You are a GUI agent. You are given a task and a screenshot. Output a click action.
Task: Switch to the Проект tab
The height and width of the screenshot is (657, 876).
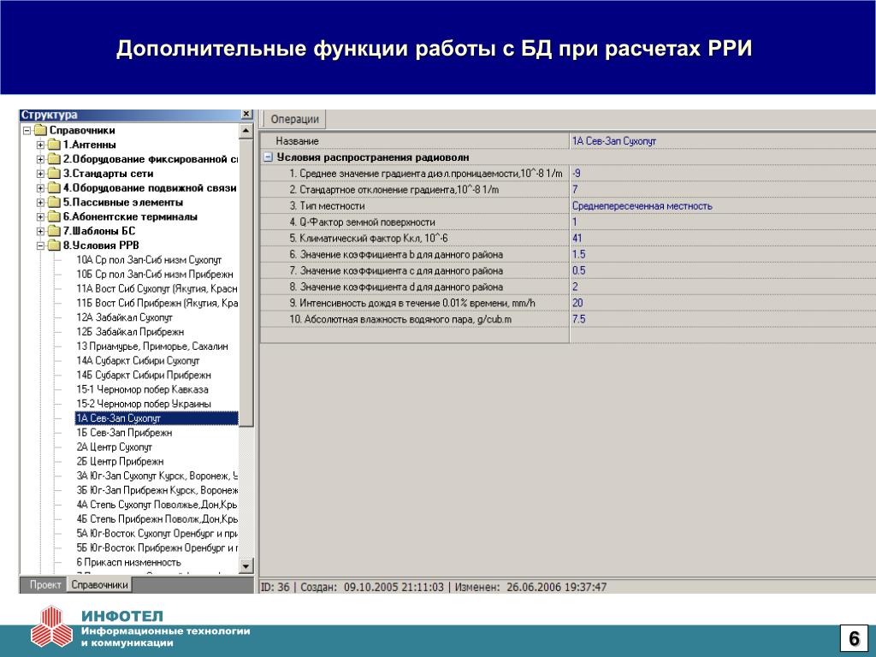45,585
